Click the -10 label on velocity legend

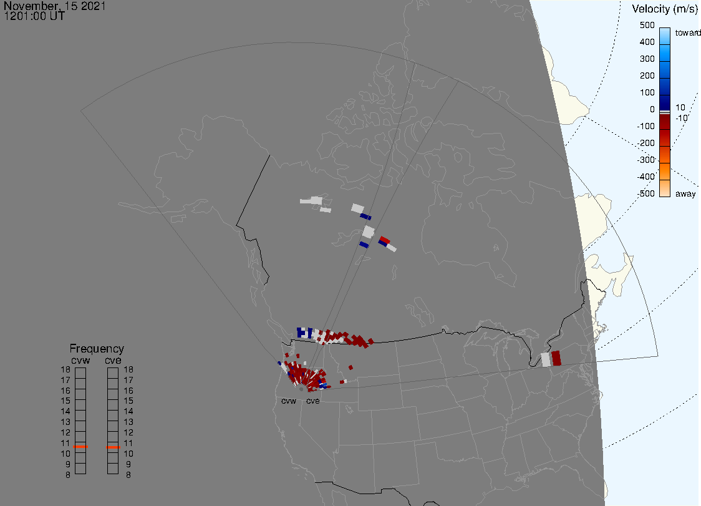[681, 118]
